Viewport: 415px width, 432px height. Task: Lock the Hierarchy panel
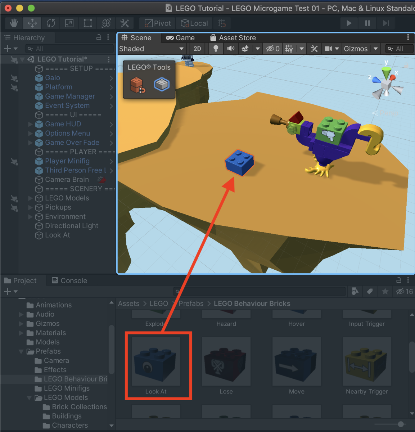99,37
